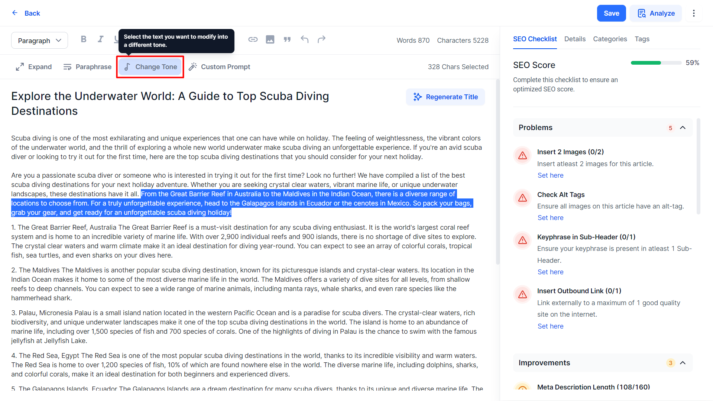Open the three-dot more options menu
Screen dimensions: 713x401
click(694, 13)
